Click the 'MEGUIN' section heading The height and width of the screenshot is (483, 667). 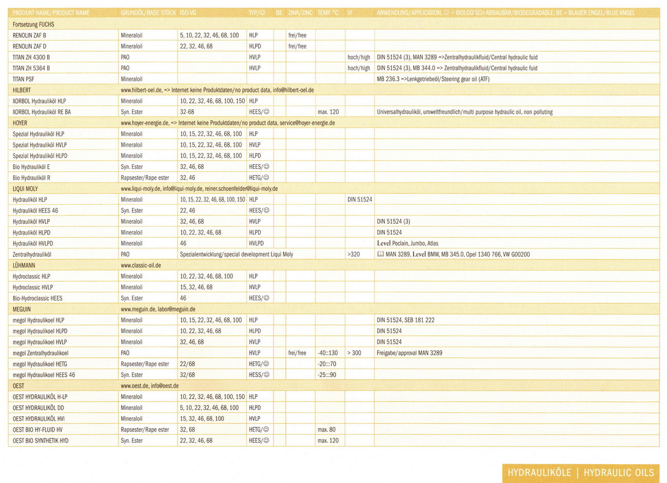(22, 310)
